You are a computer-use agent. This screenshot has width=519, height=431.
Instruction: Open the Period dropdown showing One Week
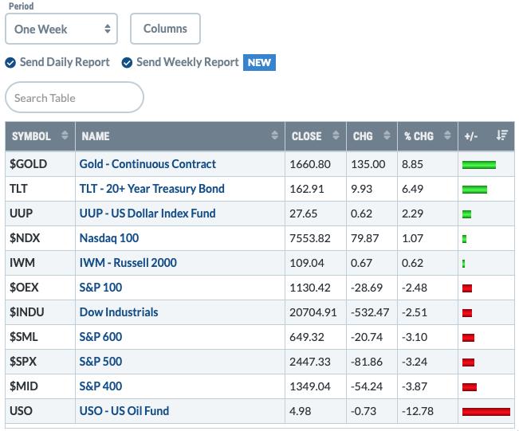[x=61, y=29]
